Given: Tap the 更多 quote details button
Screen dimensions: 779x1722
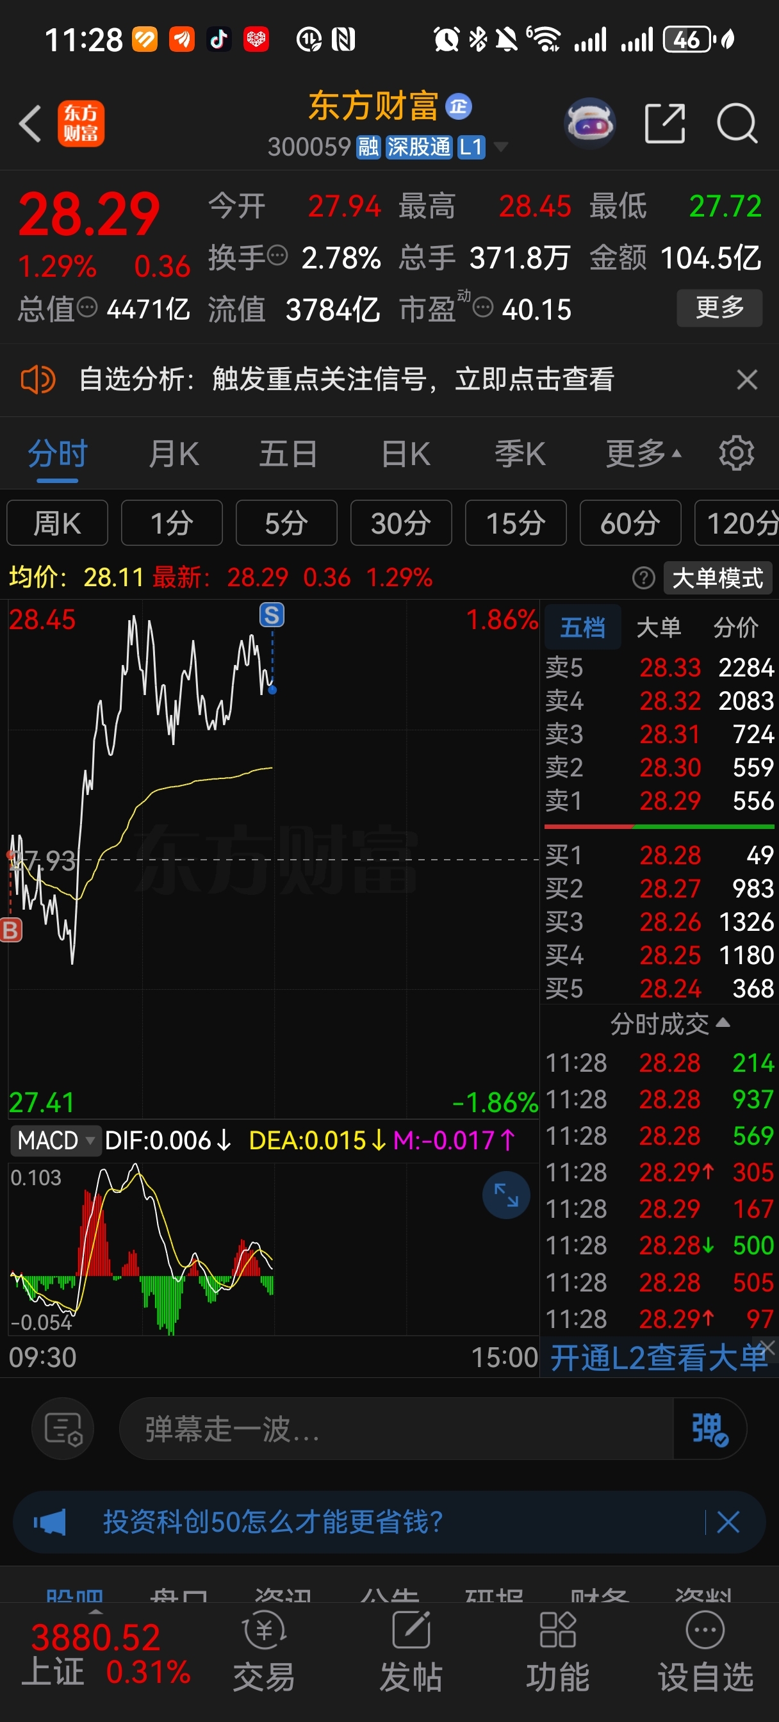Looking at the screenshot, I should 719,307.
